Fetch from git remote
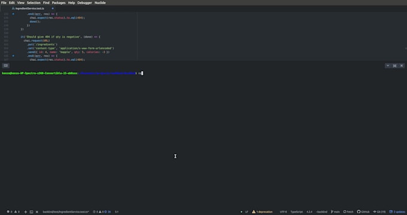407x215 pixels. click(348, 212)
